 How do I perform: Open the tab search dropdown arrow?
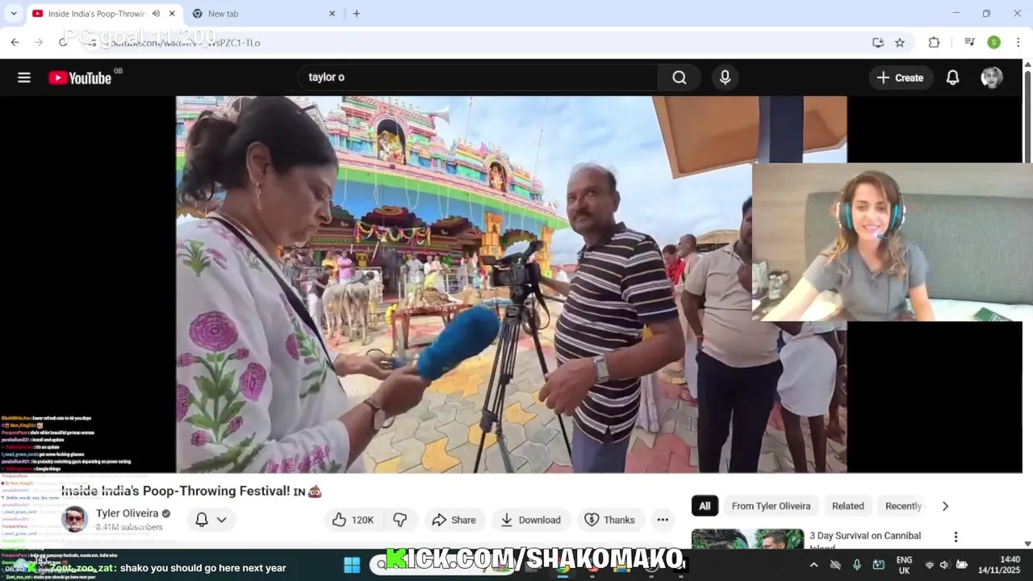(x=13, y=14)
